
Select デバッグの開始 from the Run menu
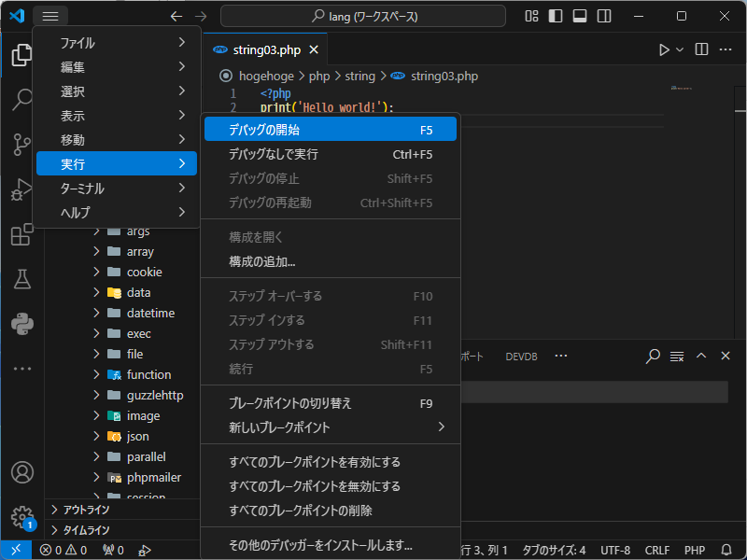click(264, 130)
